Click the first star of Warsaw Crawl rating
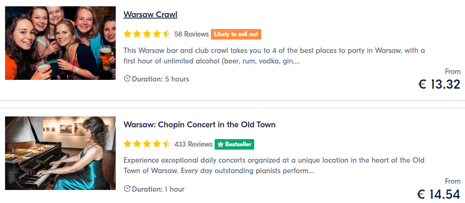The height and width of the screenshot is (203, 465). 128,34
